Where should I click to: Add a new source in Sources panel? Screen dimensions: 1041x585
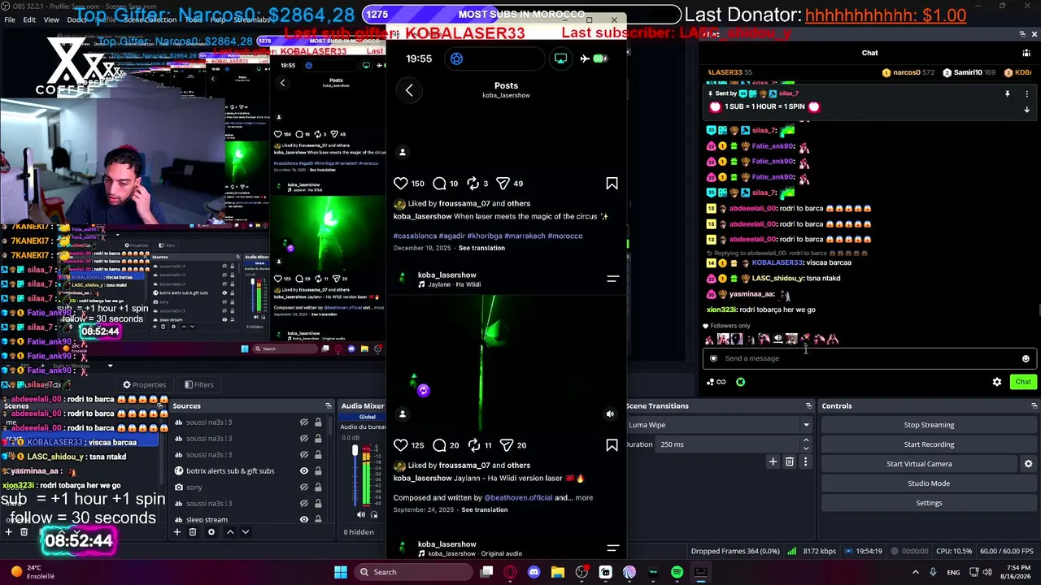tap(177, 532)
